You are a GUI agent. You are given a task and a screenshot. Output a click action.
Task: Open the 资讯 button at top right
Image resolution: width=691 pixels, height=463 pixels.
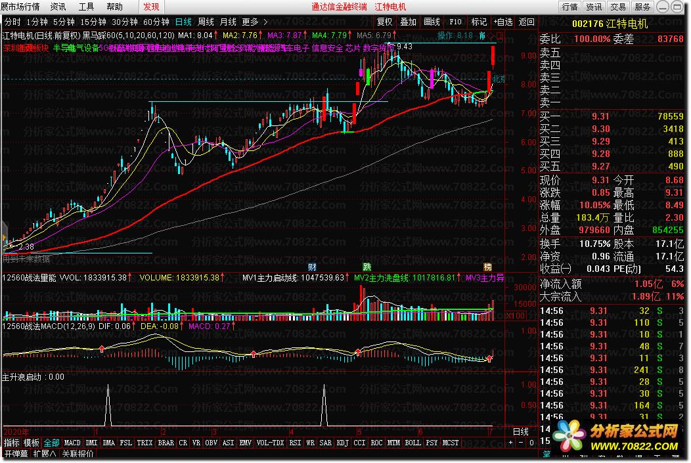pyautogui.click(x=594, y=7)
